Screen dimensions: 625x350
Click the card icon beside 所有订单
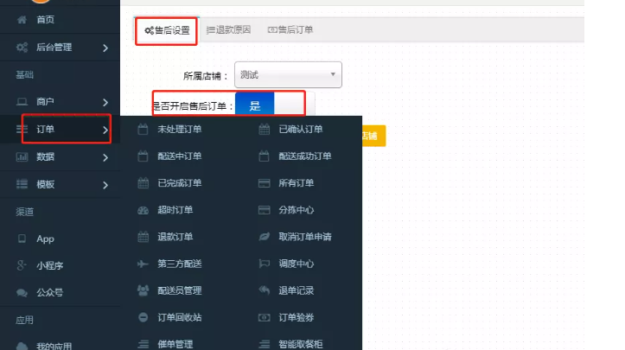pos(264,183)
